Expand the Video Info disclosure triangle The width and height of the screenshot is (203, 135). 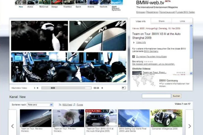[134, 43]
